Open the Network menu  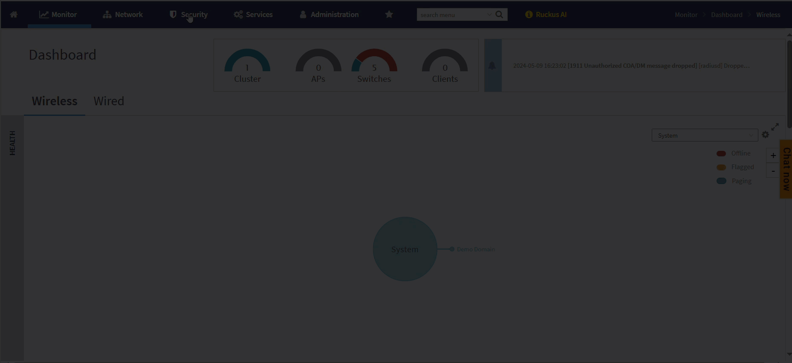tap(123, 14)
